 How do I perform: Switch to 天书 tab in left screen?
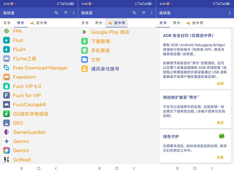tap(7, 23)
